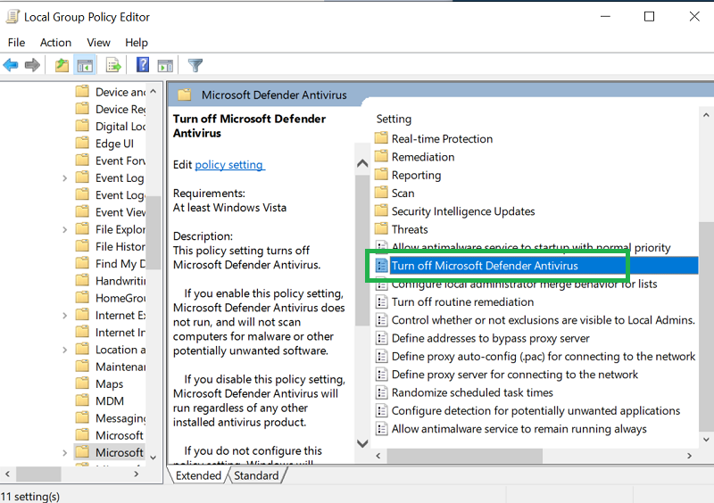
Task: Switch to the Standard tab
Action: tap(256, 475)
